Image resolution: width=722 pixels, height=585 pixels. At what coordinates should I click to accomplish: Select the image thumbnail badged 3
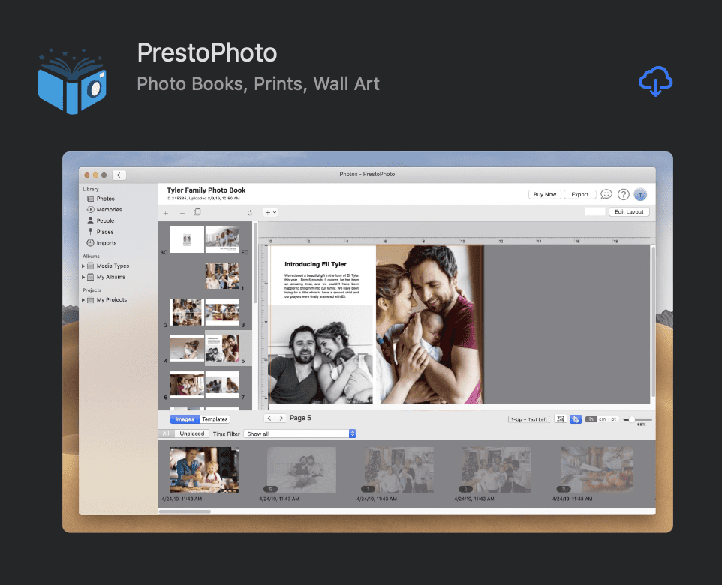(x=597, y=469)
